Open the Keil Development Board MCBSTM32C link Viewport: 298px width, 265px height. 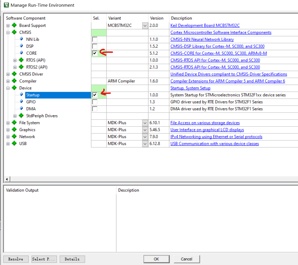coord(205,25)
